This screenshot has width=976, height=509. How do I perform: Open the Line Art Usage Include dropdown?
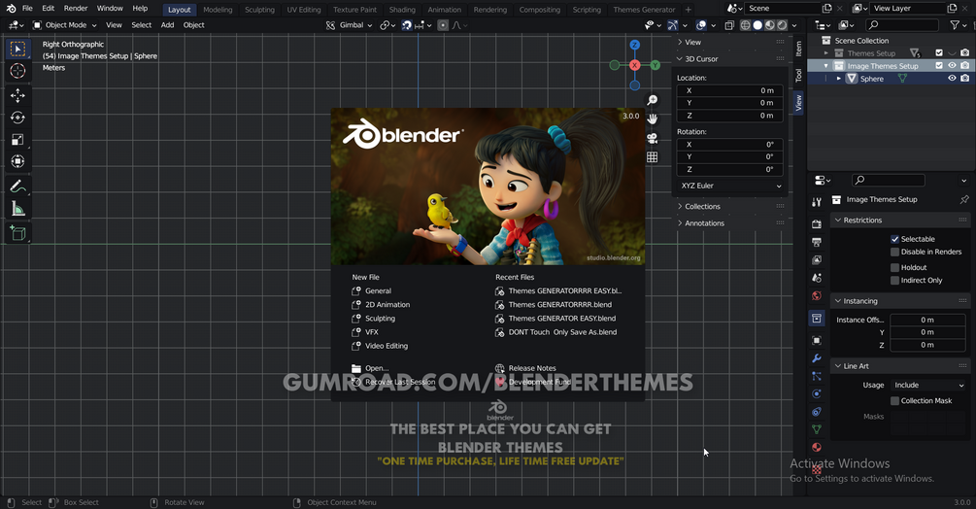pyautogui.click(x=927, y=386)
